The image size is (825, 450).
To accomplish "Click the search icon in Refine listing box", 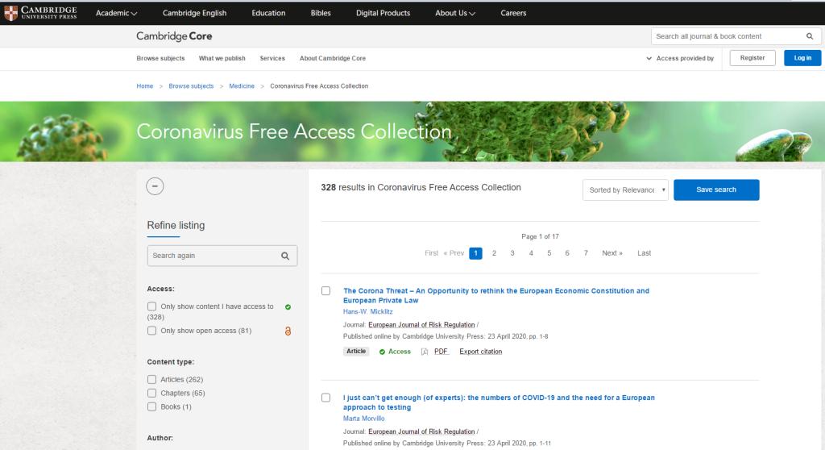I will click(x=285, y=256).
